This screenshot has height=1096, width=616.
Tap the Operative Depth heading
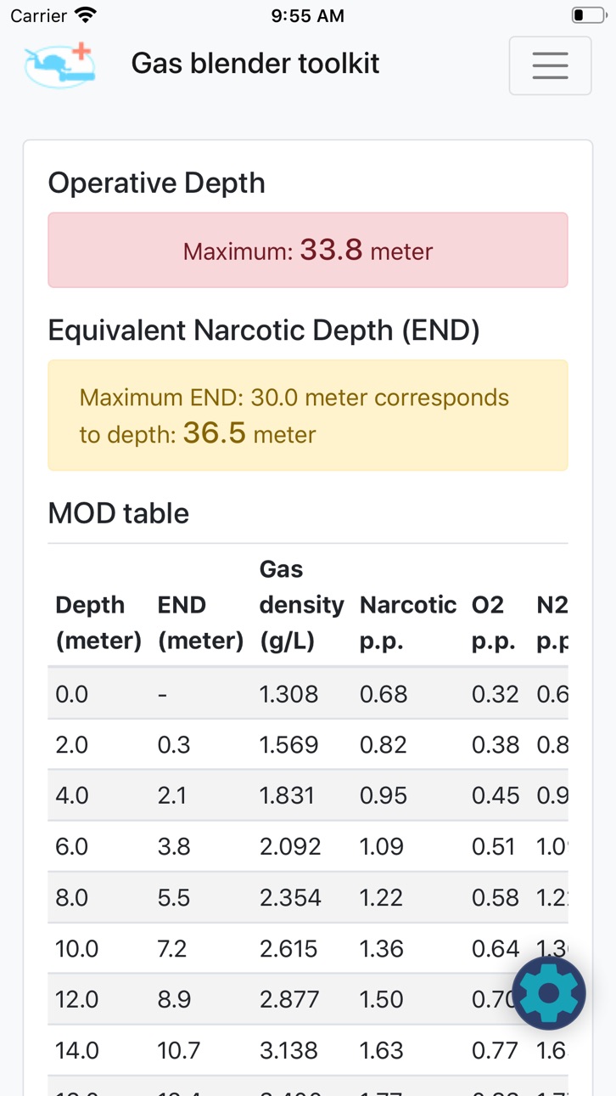(x=157, y=183)
